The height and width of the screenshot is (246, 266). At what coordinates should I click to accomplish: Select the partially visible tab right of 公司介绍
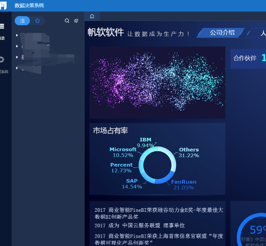click(260, 33)
